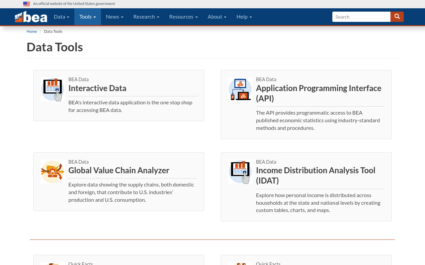
Task: Open Income Distribution Analysis Tool (IDAT) link
Action: [x=316, y=175]
